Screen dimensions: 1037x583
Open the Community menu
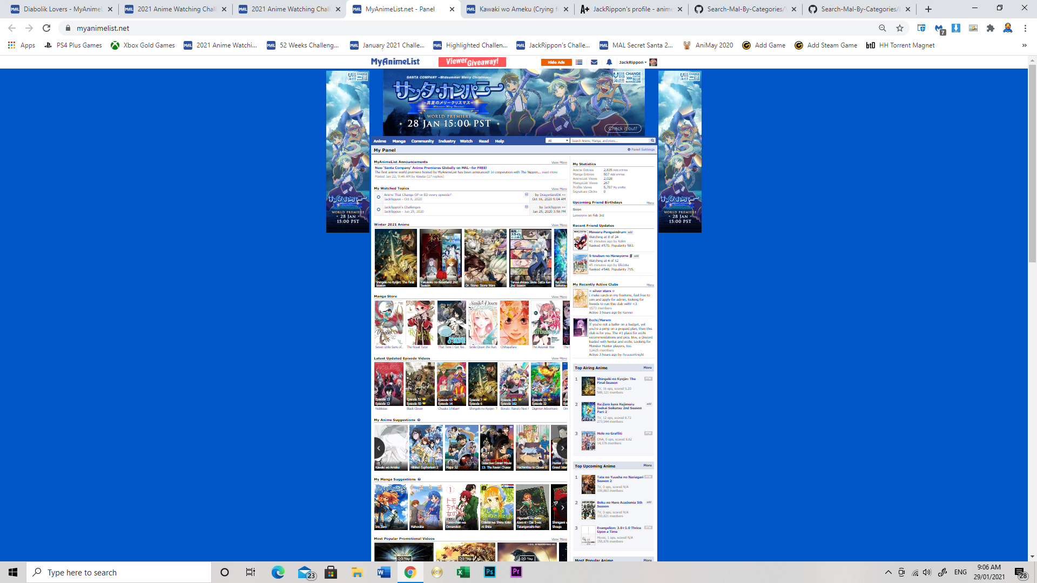[422, 141]
